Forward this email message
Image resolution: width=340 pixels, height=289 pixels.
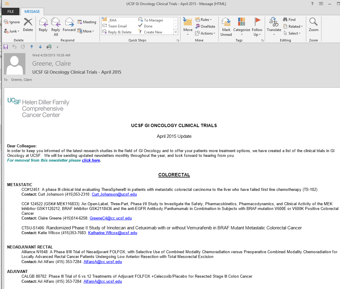coord(69,25)
